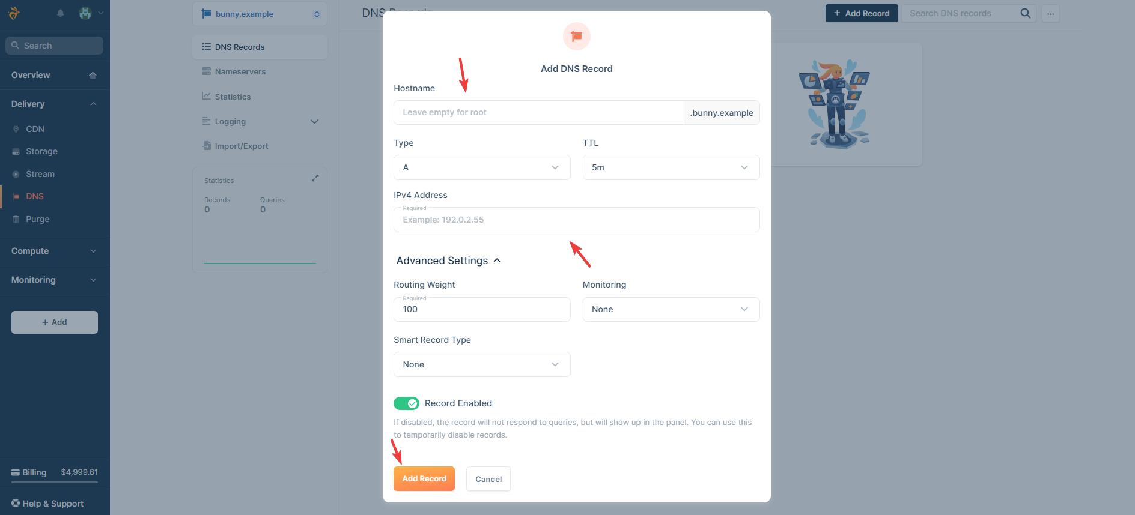Open the Monitoring dropdown
1135x515 pixels.
click(671, 309)
